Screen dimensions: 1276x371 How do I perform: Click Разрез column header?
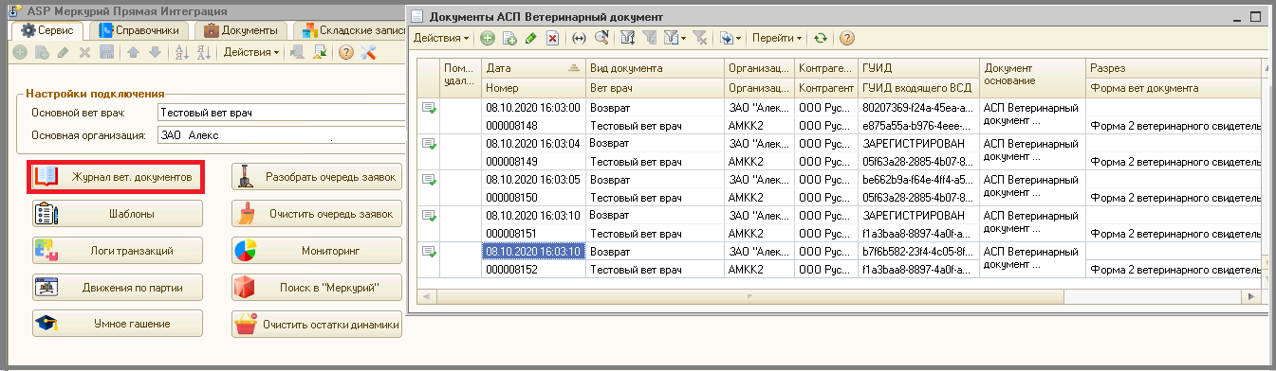click(x=1173, y=69)
